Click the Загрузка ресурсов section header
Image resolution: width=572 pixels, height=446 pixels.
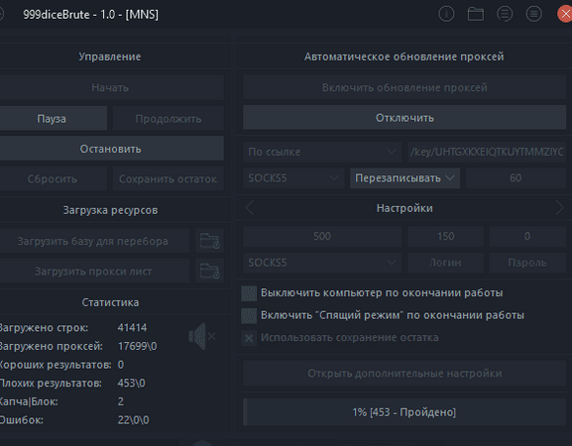(110, 210)
